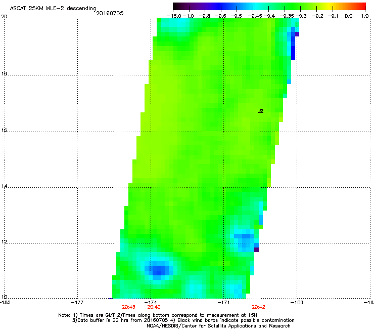Click the -0.1 colorbar label

click(x=333, y=16)
